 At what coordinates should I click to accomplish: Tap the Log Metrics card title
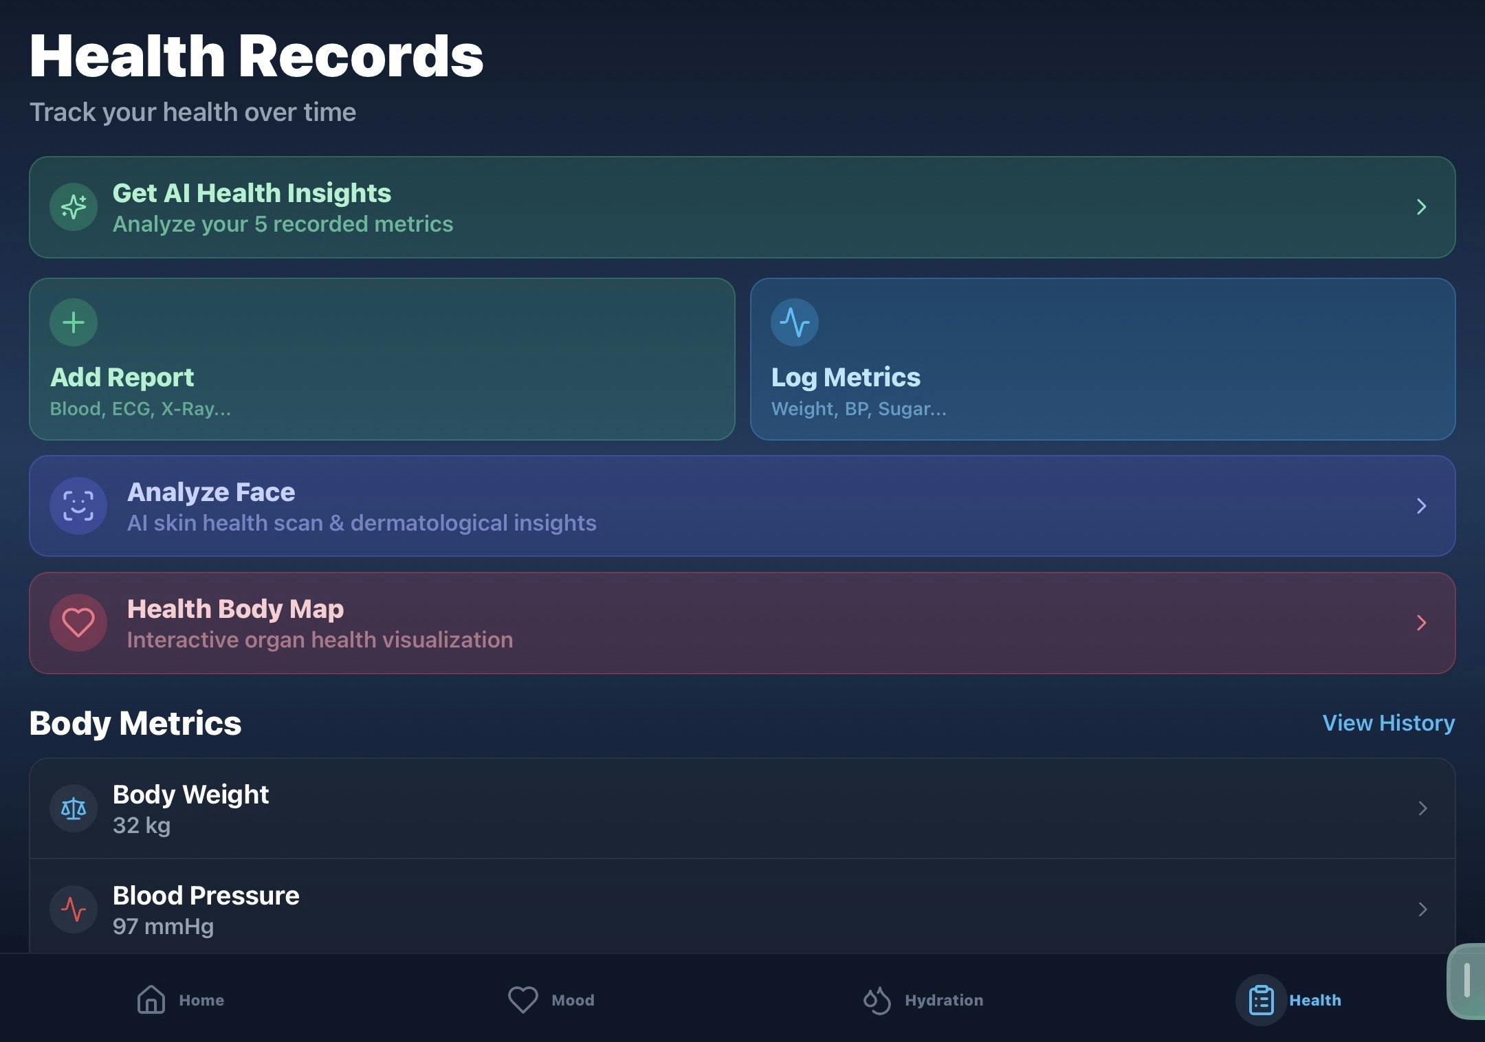click(x=846, y=377)
